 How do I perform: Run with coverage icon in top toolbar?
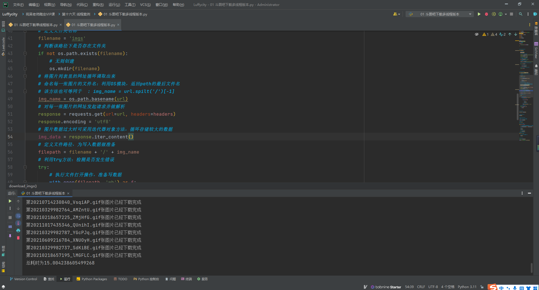pos(493,14)
